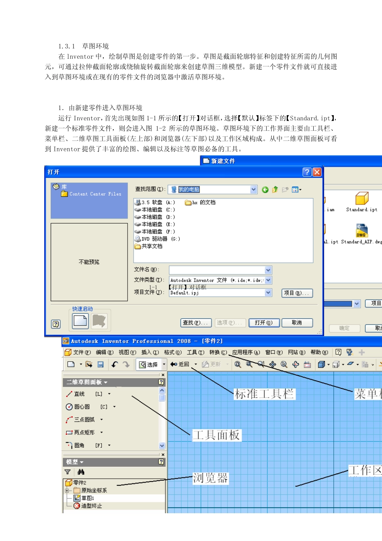The image size is (382, 541).
Task: Open the 编辑 menu
Action: tap(105, 352)
